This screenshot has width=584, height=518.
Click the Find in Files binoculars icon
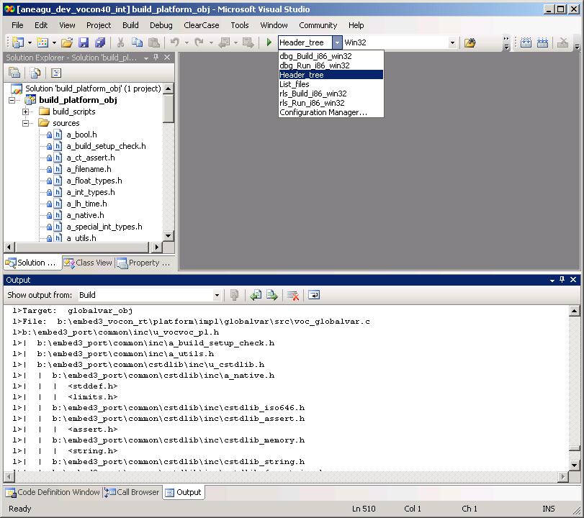(470, 42)
